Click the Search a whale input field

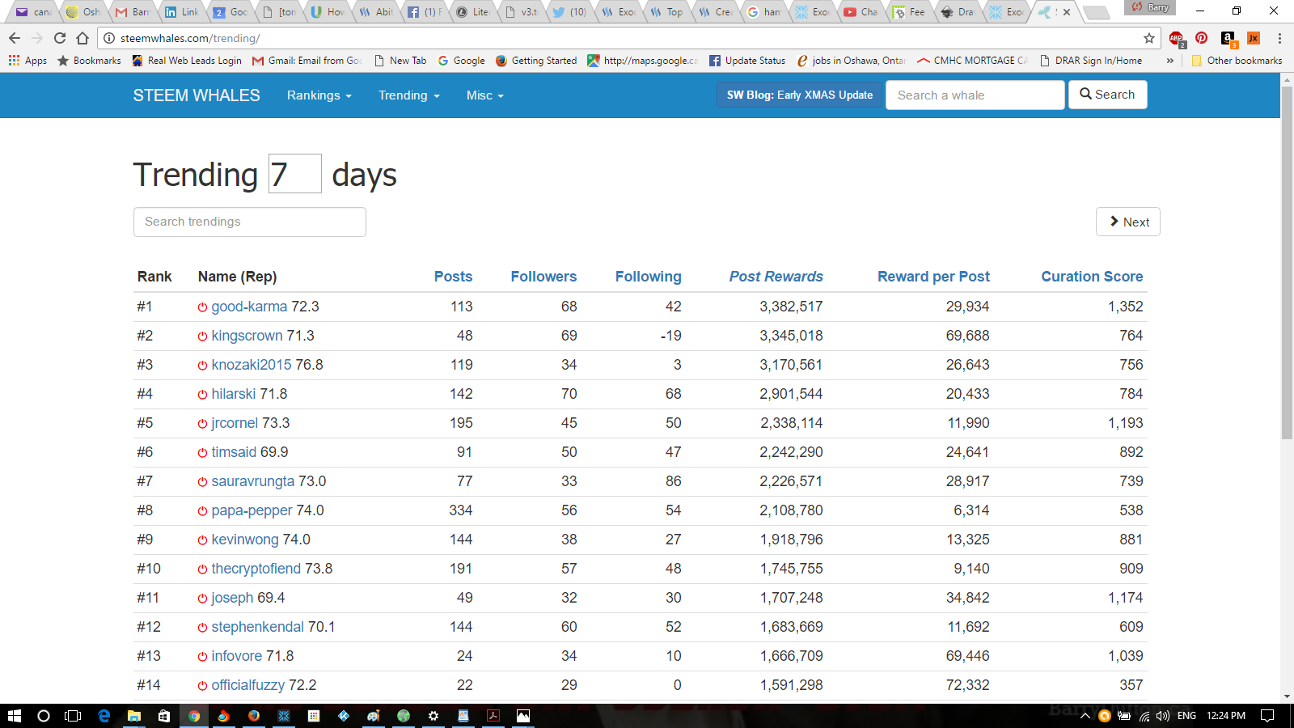[975, 95]
